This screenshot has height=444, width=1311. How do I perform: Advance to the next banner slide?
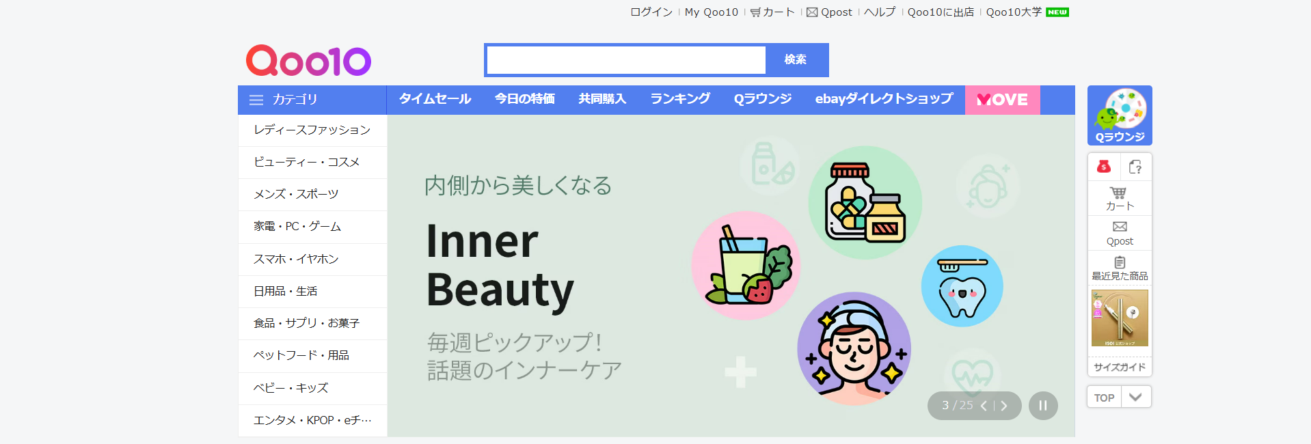point(1004,406)
